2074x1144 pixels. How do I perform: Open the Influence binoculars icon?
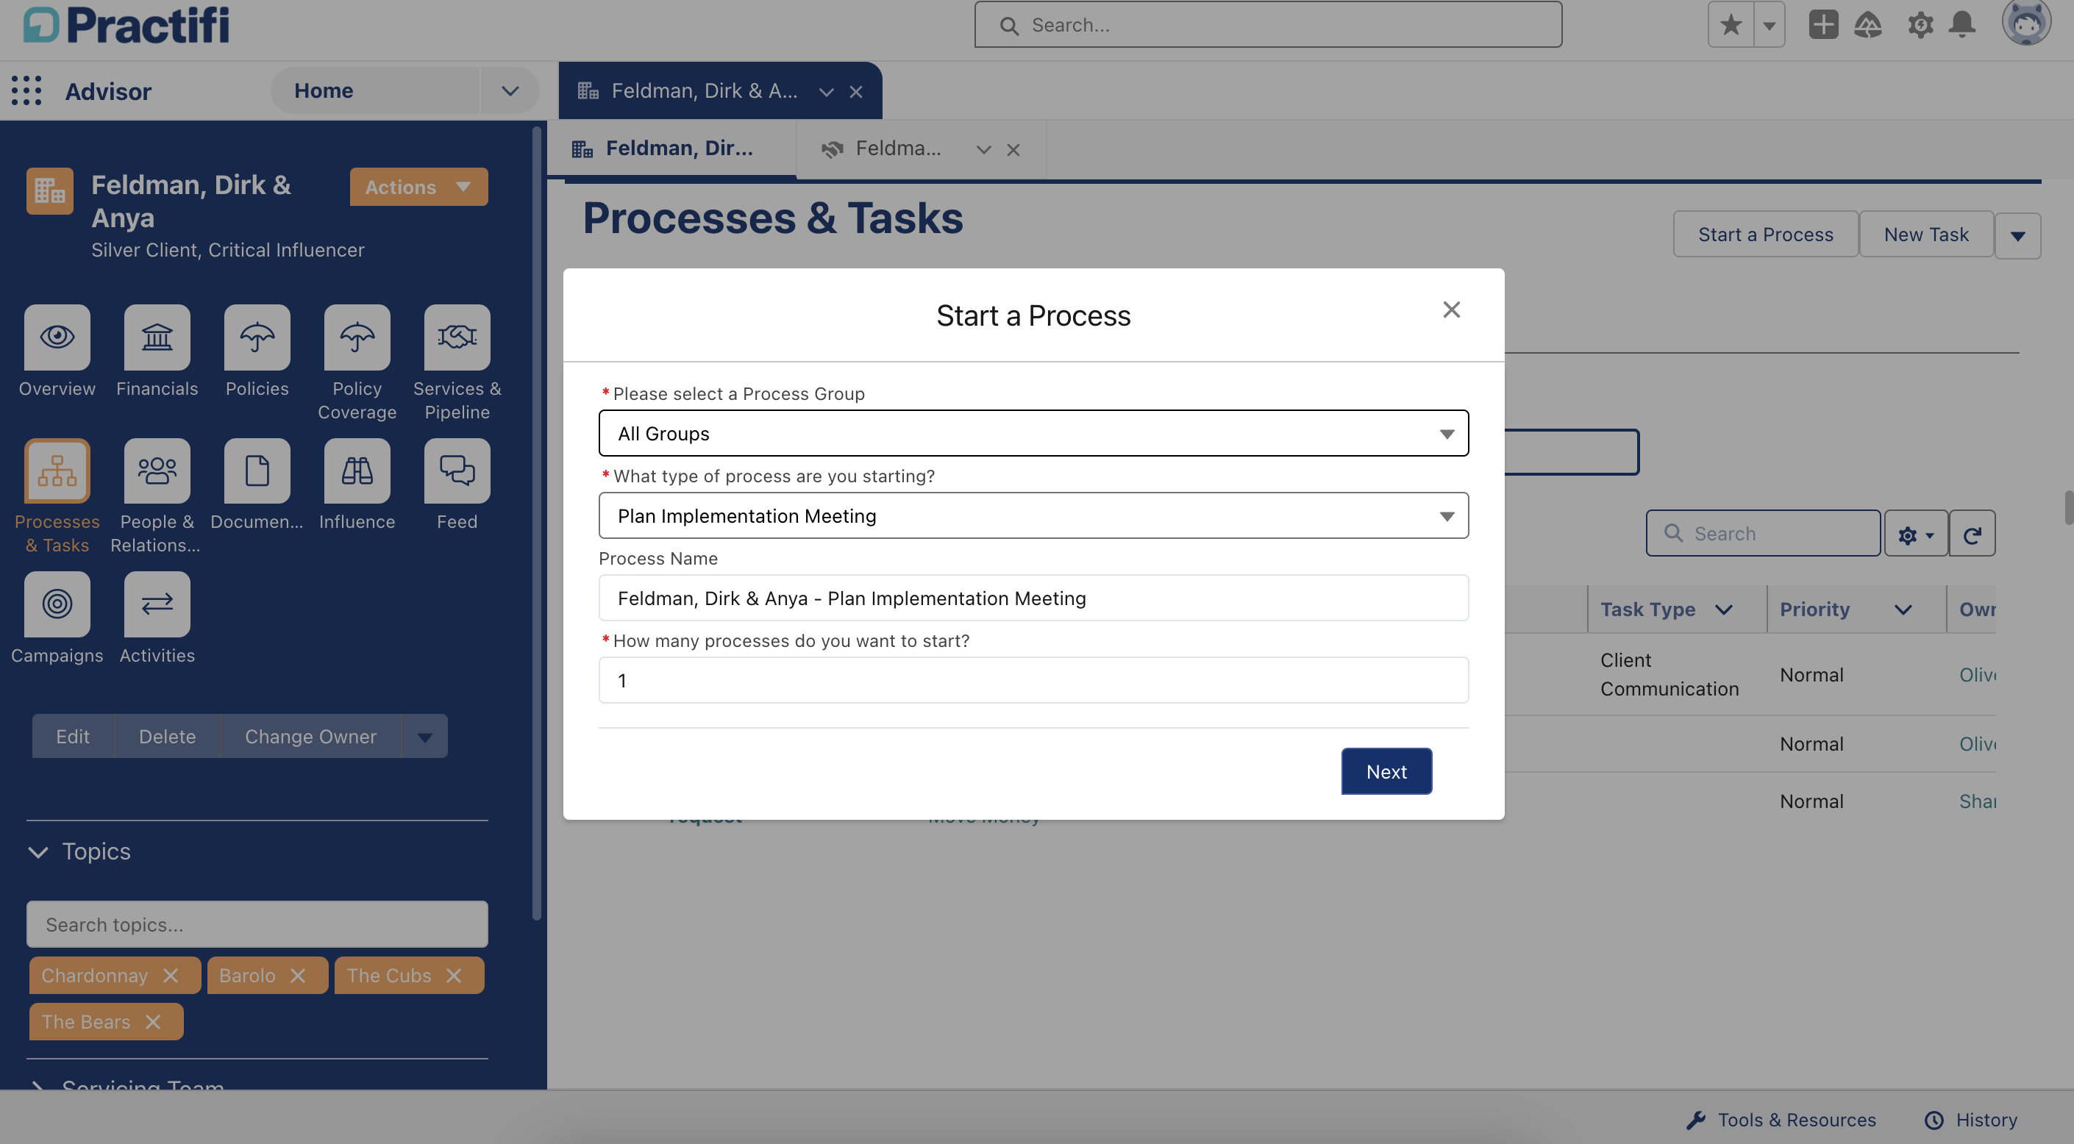357,470
